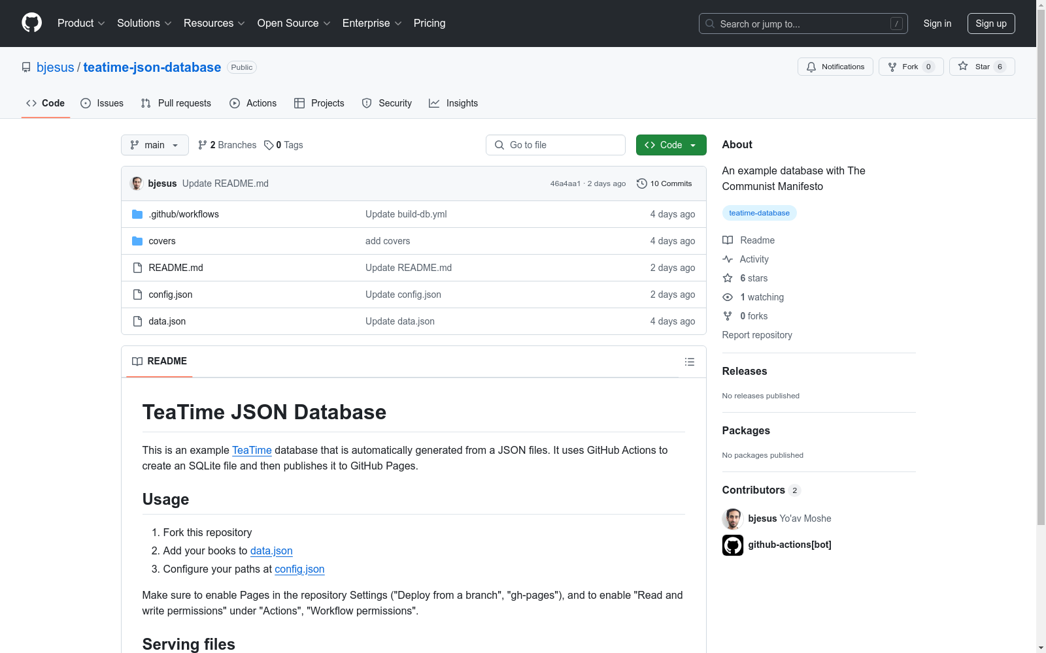
Task: Click the Report repository link
Action: coord(757,335)
